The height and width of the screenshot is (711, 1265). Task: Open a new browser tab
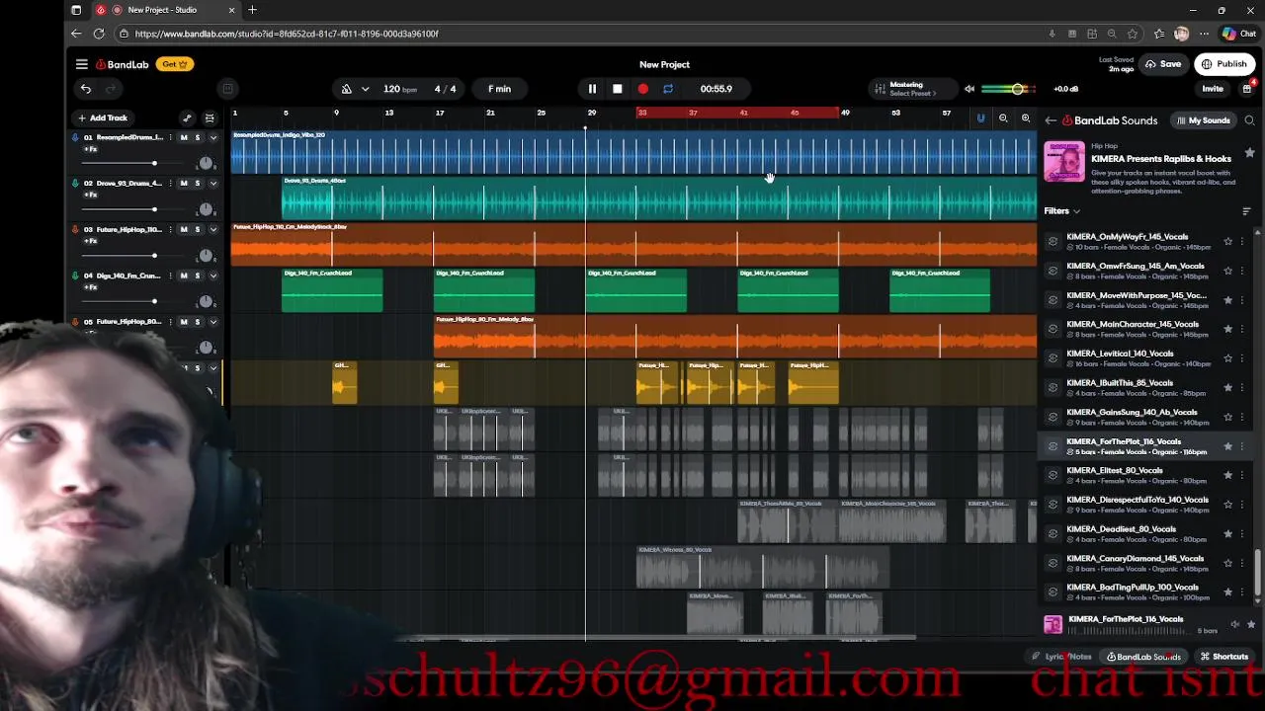tap(252, 10)
